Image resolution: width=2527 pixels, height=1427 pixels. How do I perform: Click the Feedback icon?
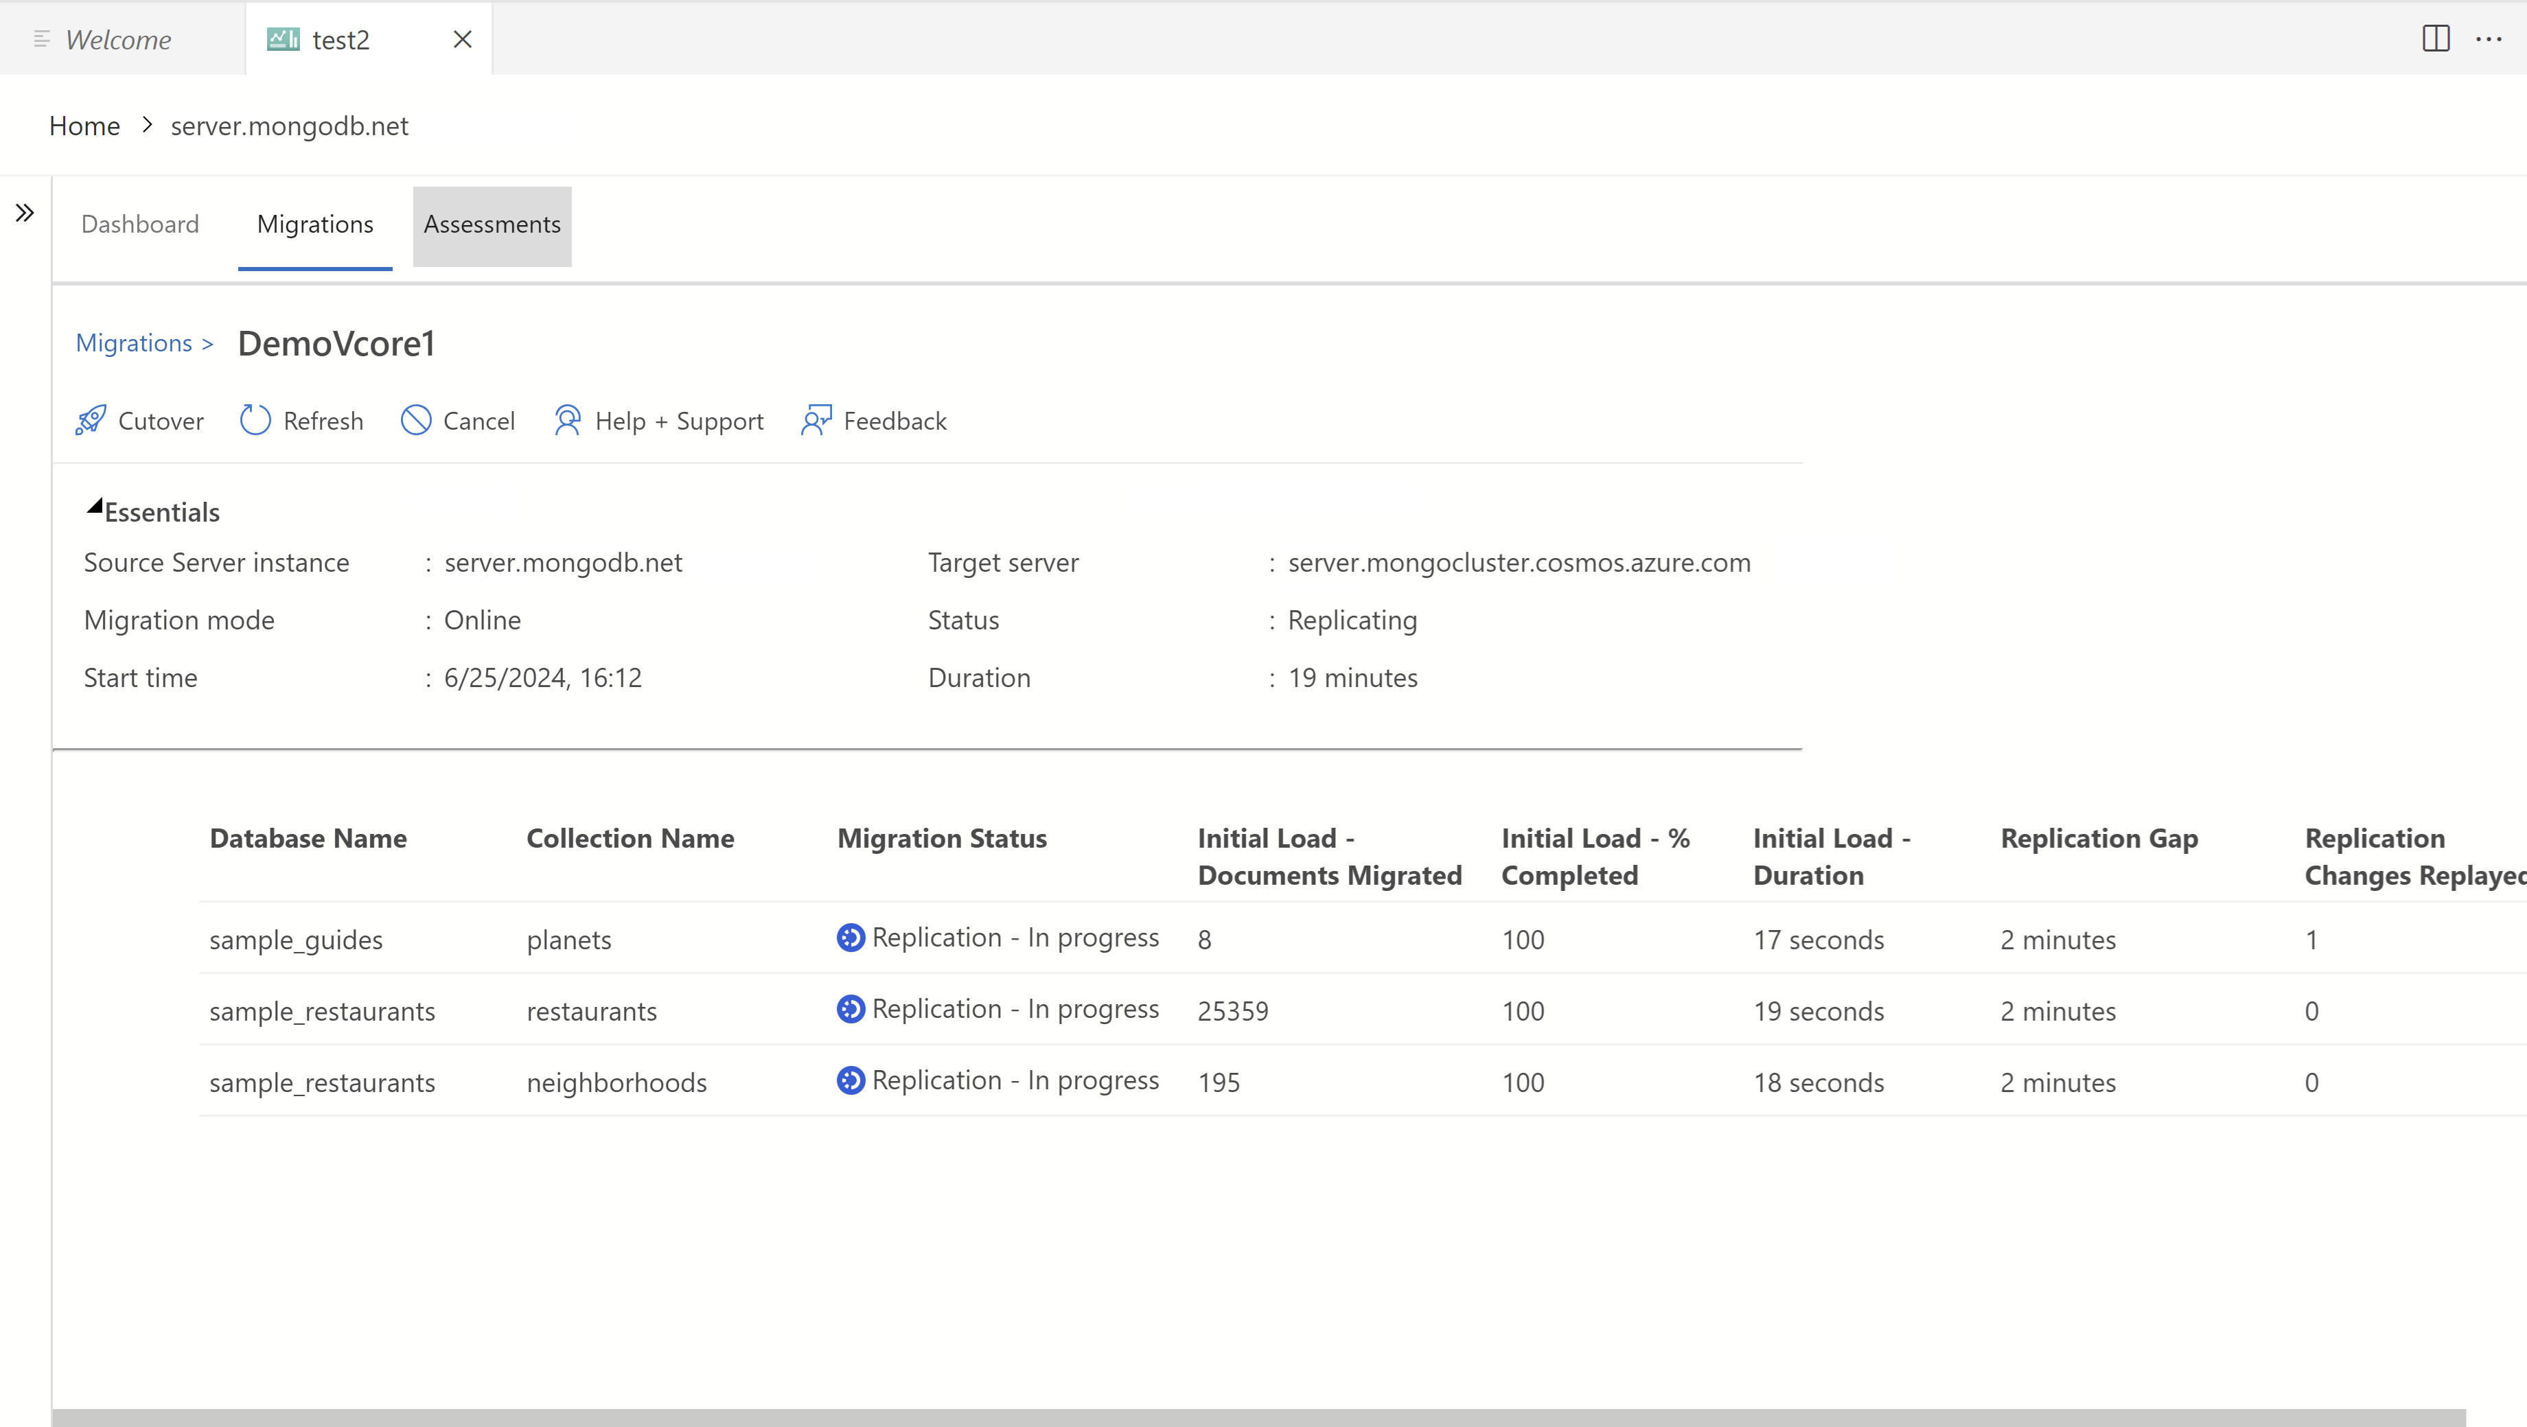point(816,421)
